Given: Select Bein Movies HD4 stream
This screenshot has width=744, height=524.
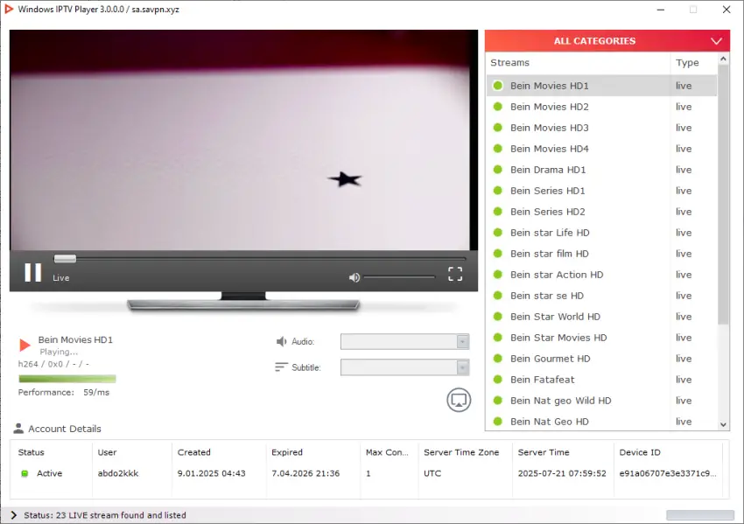Looking at the screenshot, I should pos(601,149).
